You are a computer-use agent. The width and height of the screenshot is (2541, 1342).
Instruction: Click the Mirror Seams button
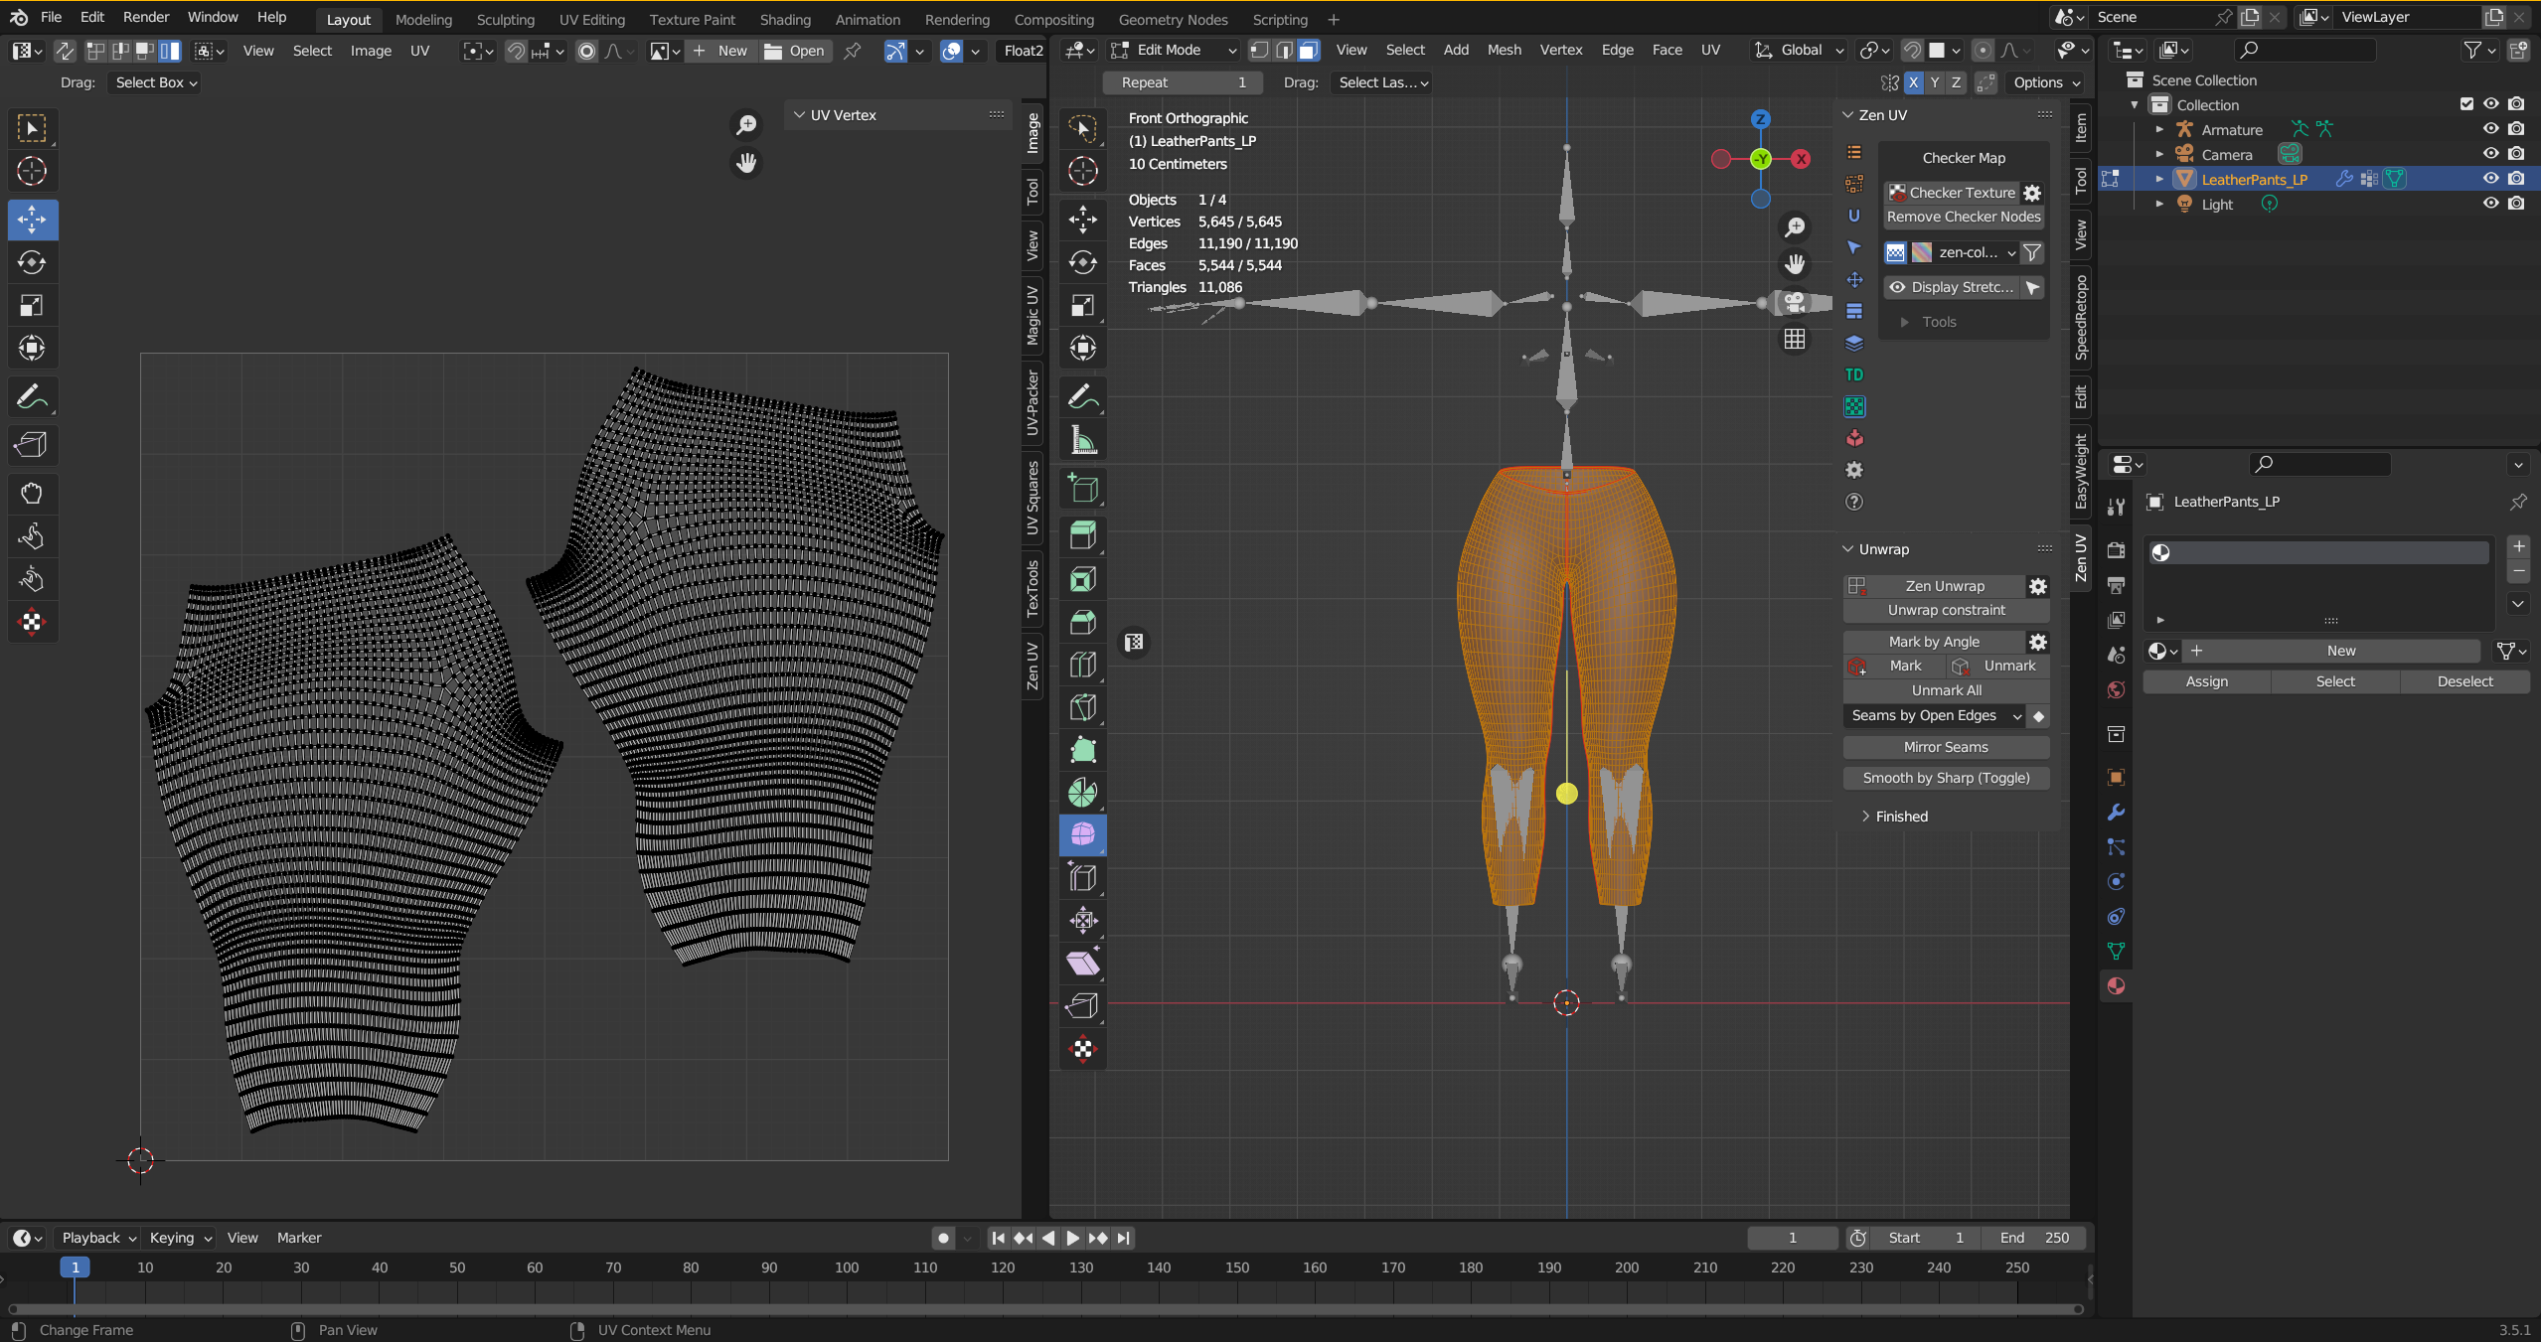[1946, 747]
